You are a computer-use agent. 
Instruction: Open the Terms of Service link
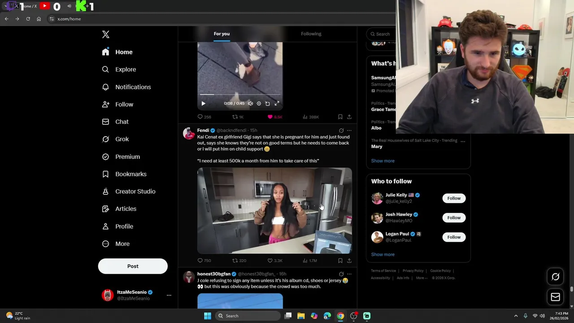(383, 271)
